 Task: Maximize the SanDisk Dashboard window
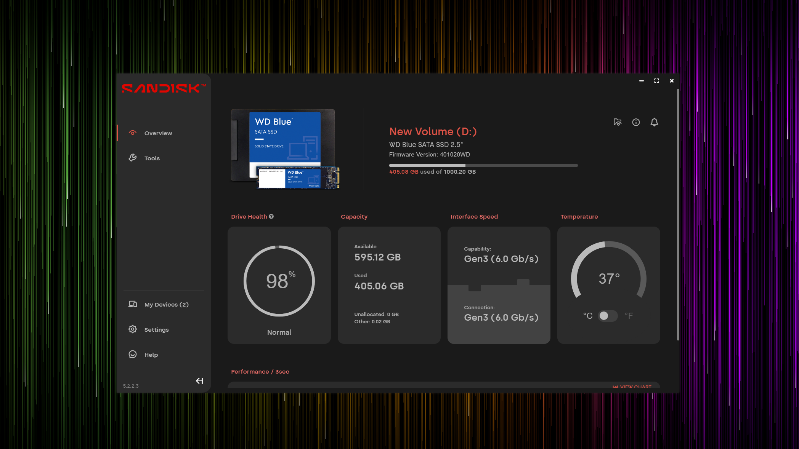(656, 81)
